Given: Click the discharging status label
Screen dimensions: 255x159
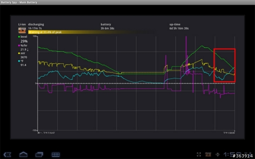Looking at the screenshot, I should [36, 25].
